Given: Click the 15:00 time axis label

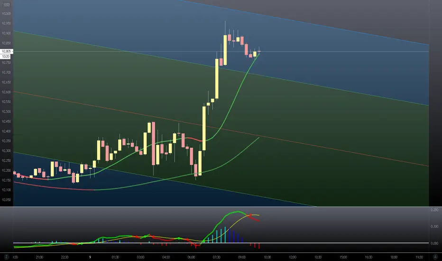Looking at the screenshot, I should pos(343,257).
